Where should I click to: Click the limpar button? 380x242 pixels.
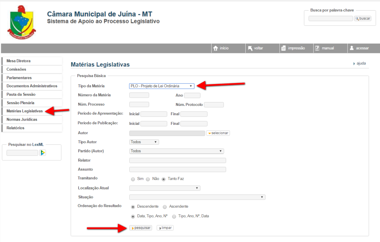pyautogui.click(x=165, y=228)
